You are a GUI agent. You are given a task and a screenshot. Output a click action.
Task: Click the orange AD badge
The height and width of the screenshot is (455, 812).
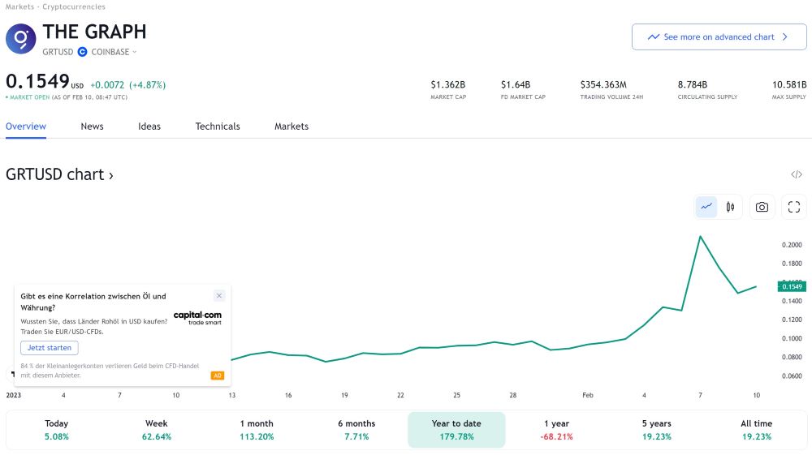tap(218, 376)
